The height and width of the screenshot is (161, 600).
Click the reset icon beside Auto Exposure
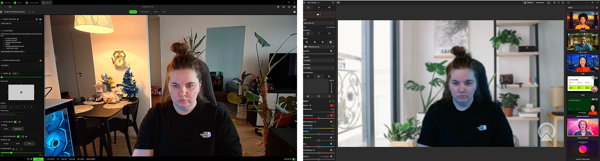[23, 136]
